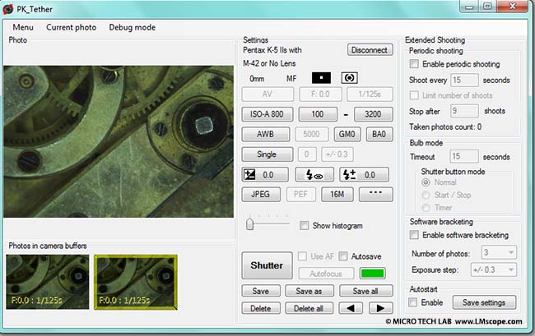Viewport: 535px width, 336px height.
Task: Open the three-dots quality options button
Action: click(375, 195)
